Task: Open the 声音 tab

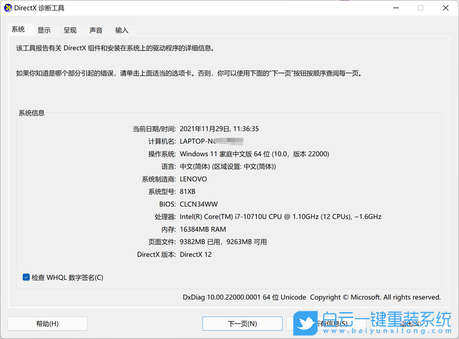Action: click(x=96, y=30)
